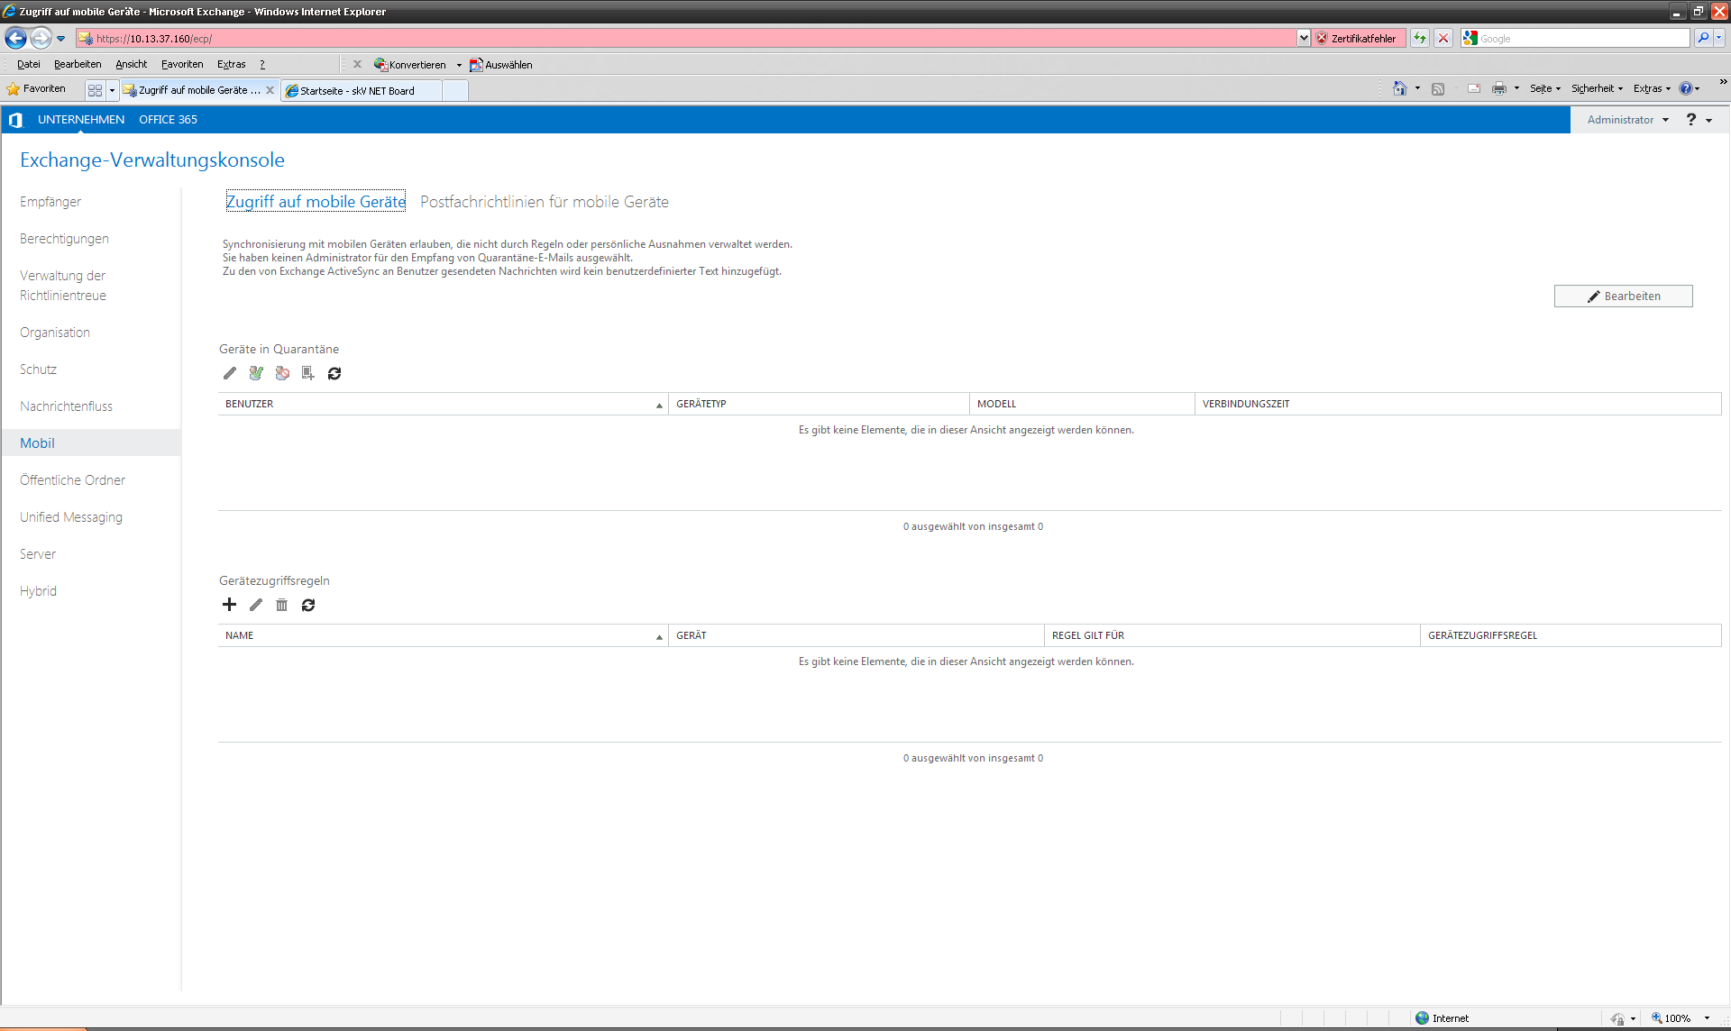Click edit pencil icon under Geräte in Quarantäne
1731x1031 pixels.
point(230,373)
